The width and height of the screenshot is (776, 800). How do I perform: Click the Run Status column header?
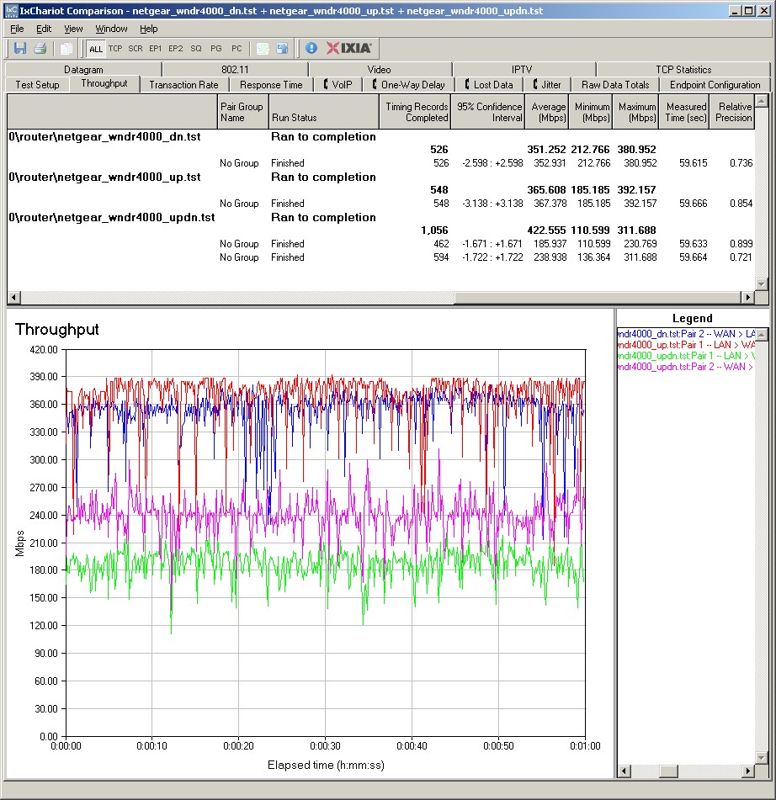pyautogui.click(x=324, y=112)
